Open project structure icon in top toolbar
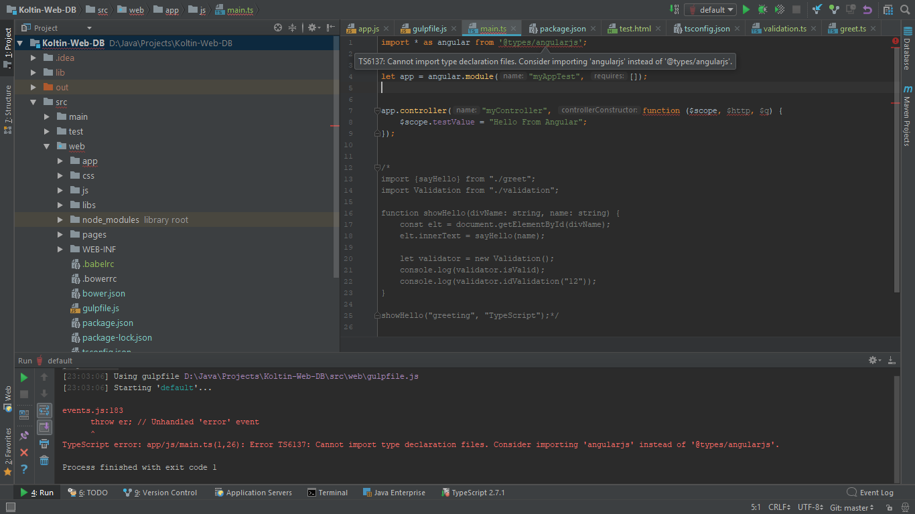915x514 pixels. (888, 9)
